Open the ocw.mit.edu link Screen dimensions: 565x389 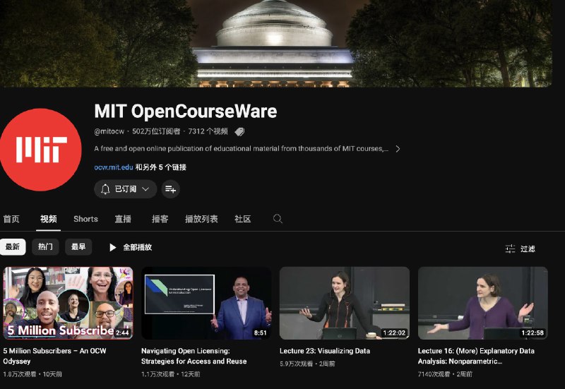pyautogui.click(x=114, y=167)
